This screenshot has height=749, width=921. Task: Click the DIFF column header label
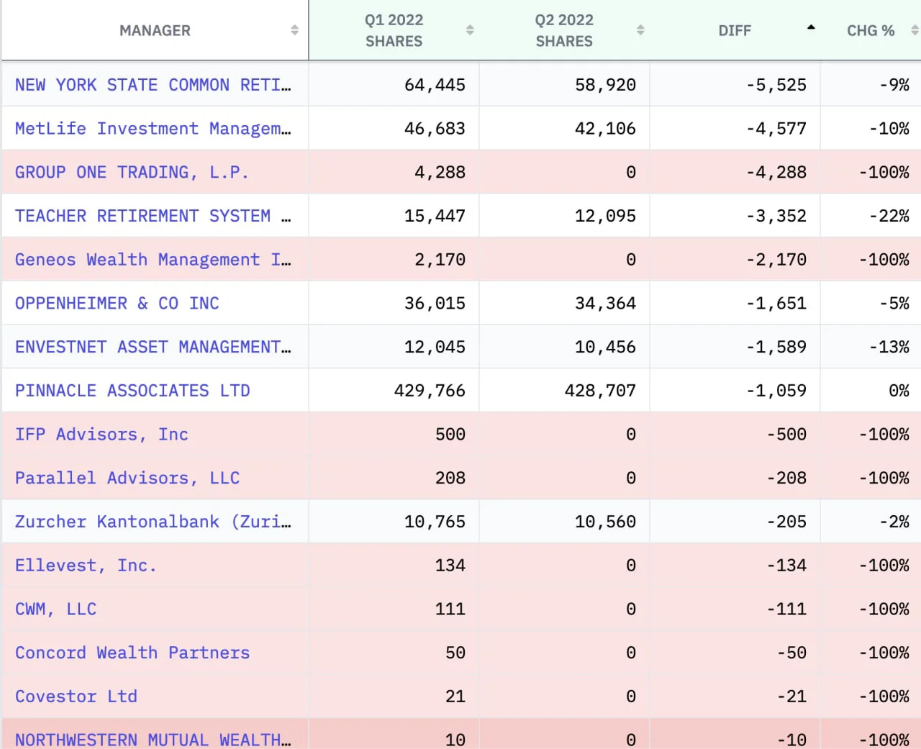coord(735,30)
